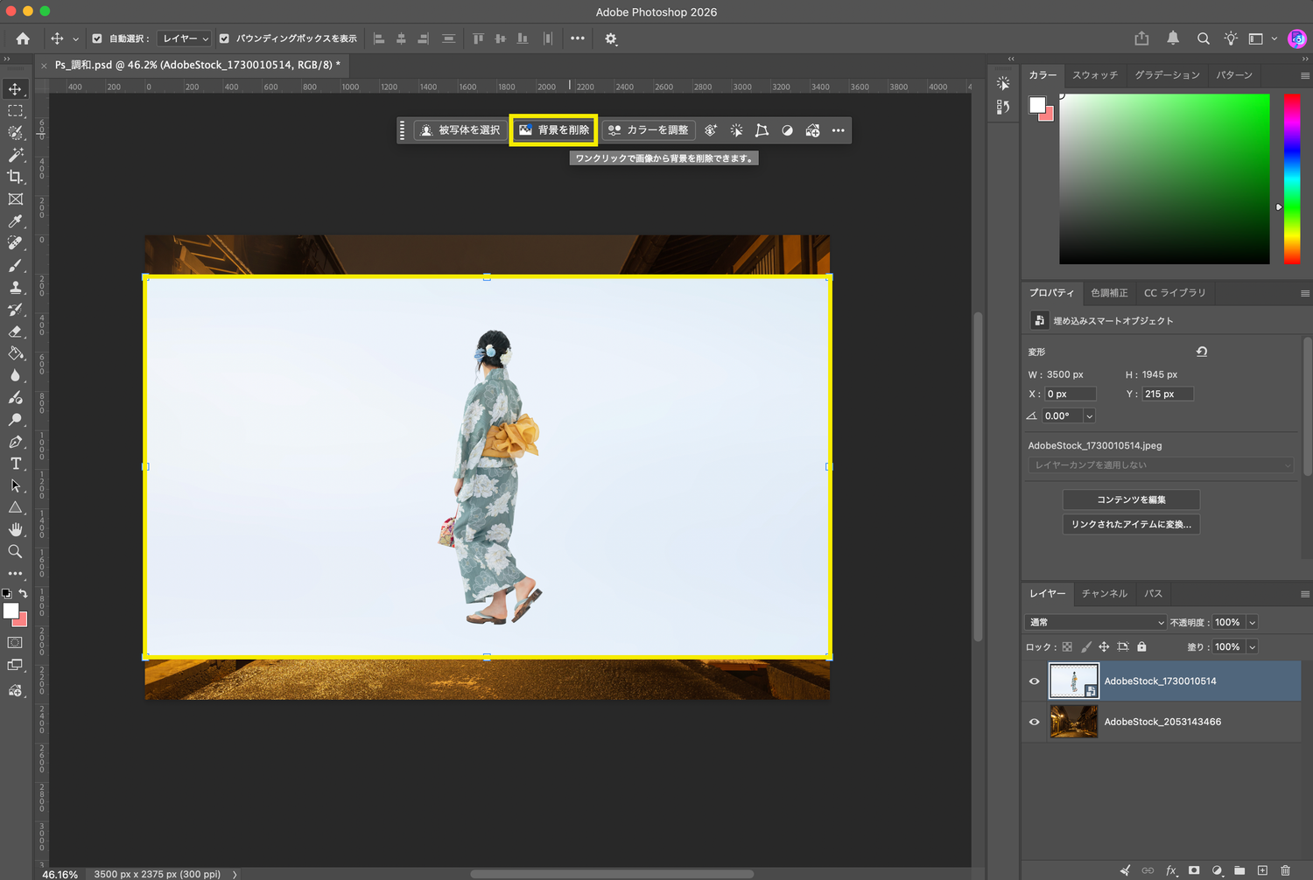The width and height of the screenshot is (1313, 880).
Task: Choose the Pen tool
Action: coord(16,442)
